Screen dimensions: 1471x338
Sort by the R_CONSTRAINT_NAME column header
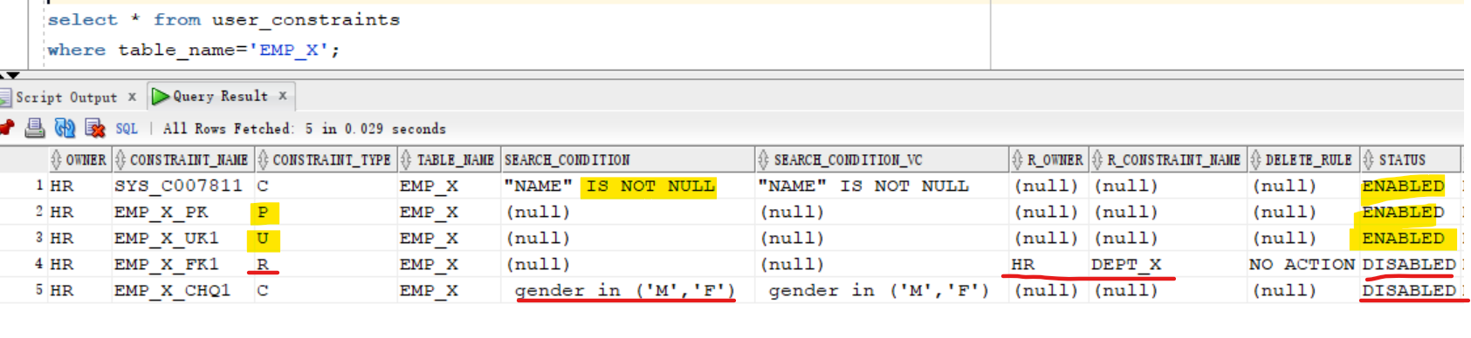click(x=1167, y=160)
